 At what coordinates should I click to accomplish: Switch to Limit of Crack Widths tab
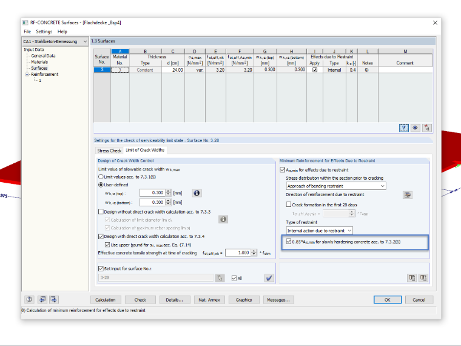coord(145,150)
